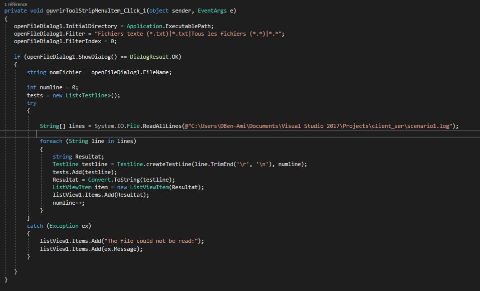Click "The file could not be read:" string

(x=151, y=241)
